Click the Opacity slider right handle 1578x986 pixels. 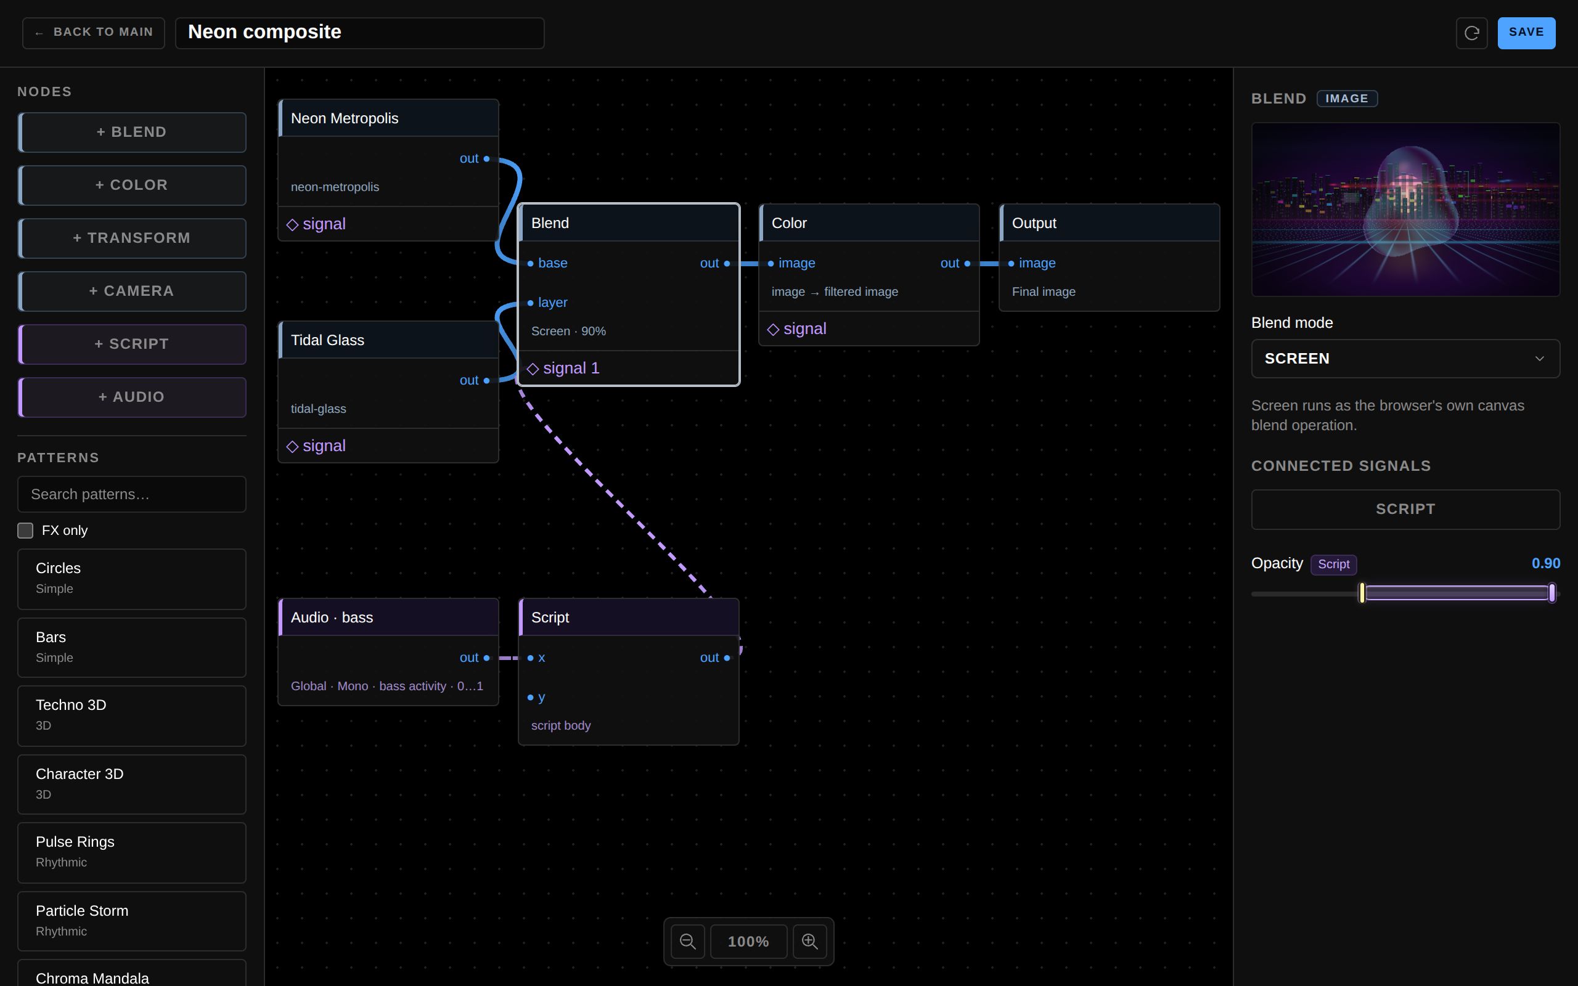pos(1552,593)
